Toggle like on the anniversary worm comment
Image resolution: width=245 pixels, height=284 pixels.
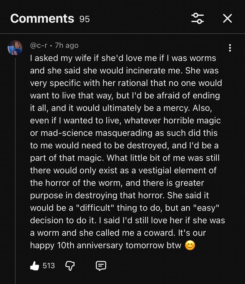point(34,266)
